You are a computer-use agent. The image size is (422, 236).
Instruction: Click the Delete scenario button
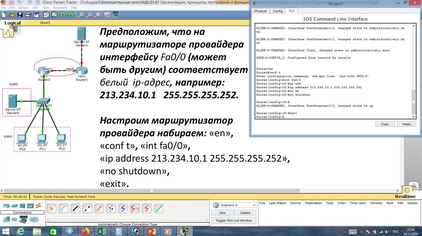[245, 213]
